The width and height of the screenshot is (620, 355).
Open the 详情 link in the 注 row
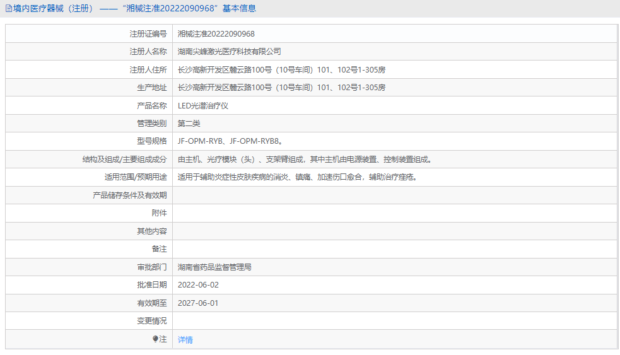185,340
